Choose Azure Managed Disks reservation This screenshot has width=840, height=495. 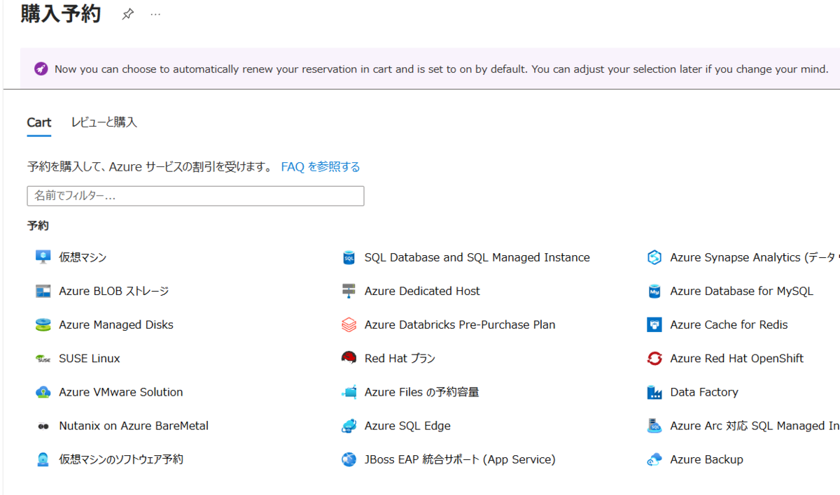43,324
